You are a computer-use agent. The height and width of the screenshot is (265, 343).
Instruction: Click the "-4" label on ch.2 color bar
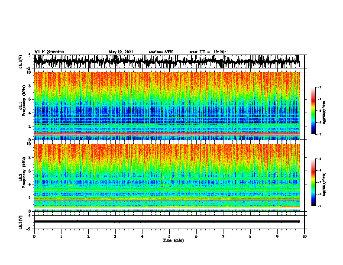click(x=320, y=171)
